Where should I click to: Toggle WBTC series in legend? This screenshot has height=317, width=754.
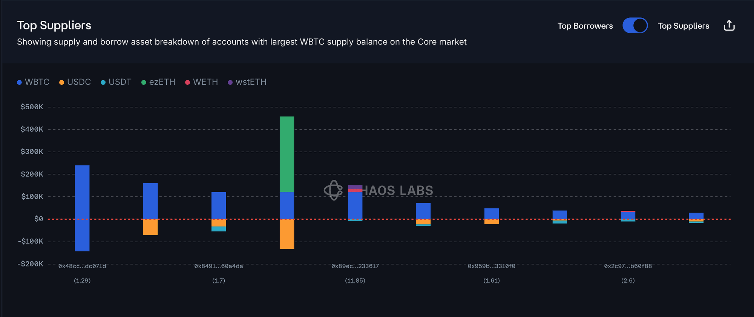coord(33,82)
